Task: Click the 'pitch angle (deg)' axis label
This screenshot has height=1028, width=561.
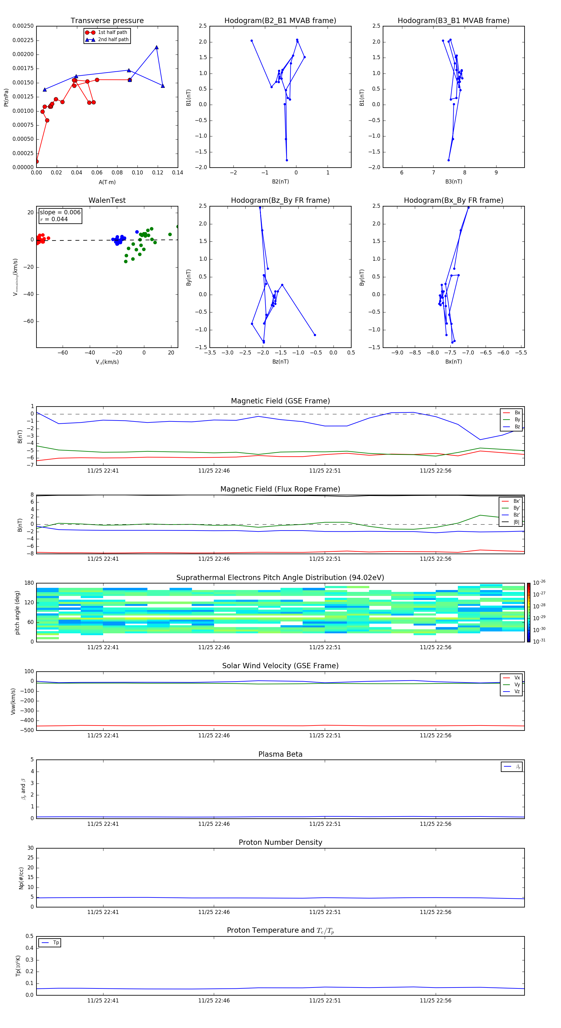Action: pyautogui.click(x=17, y=612)
